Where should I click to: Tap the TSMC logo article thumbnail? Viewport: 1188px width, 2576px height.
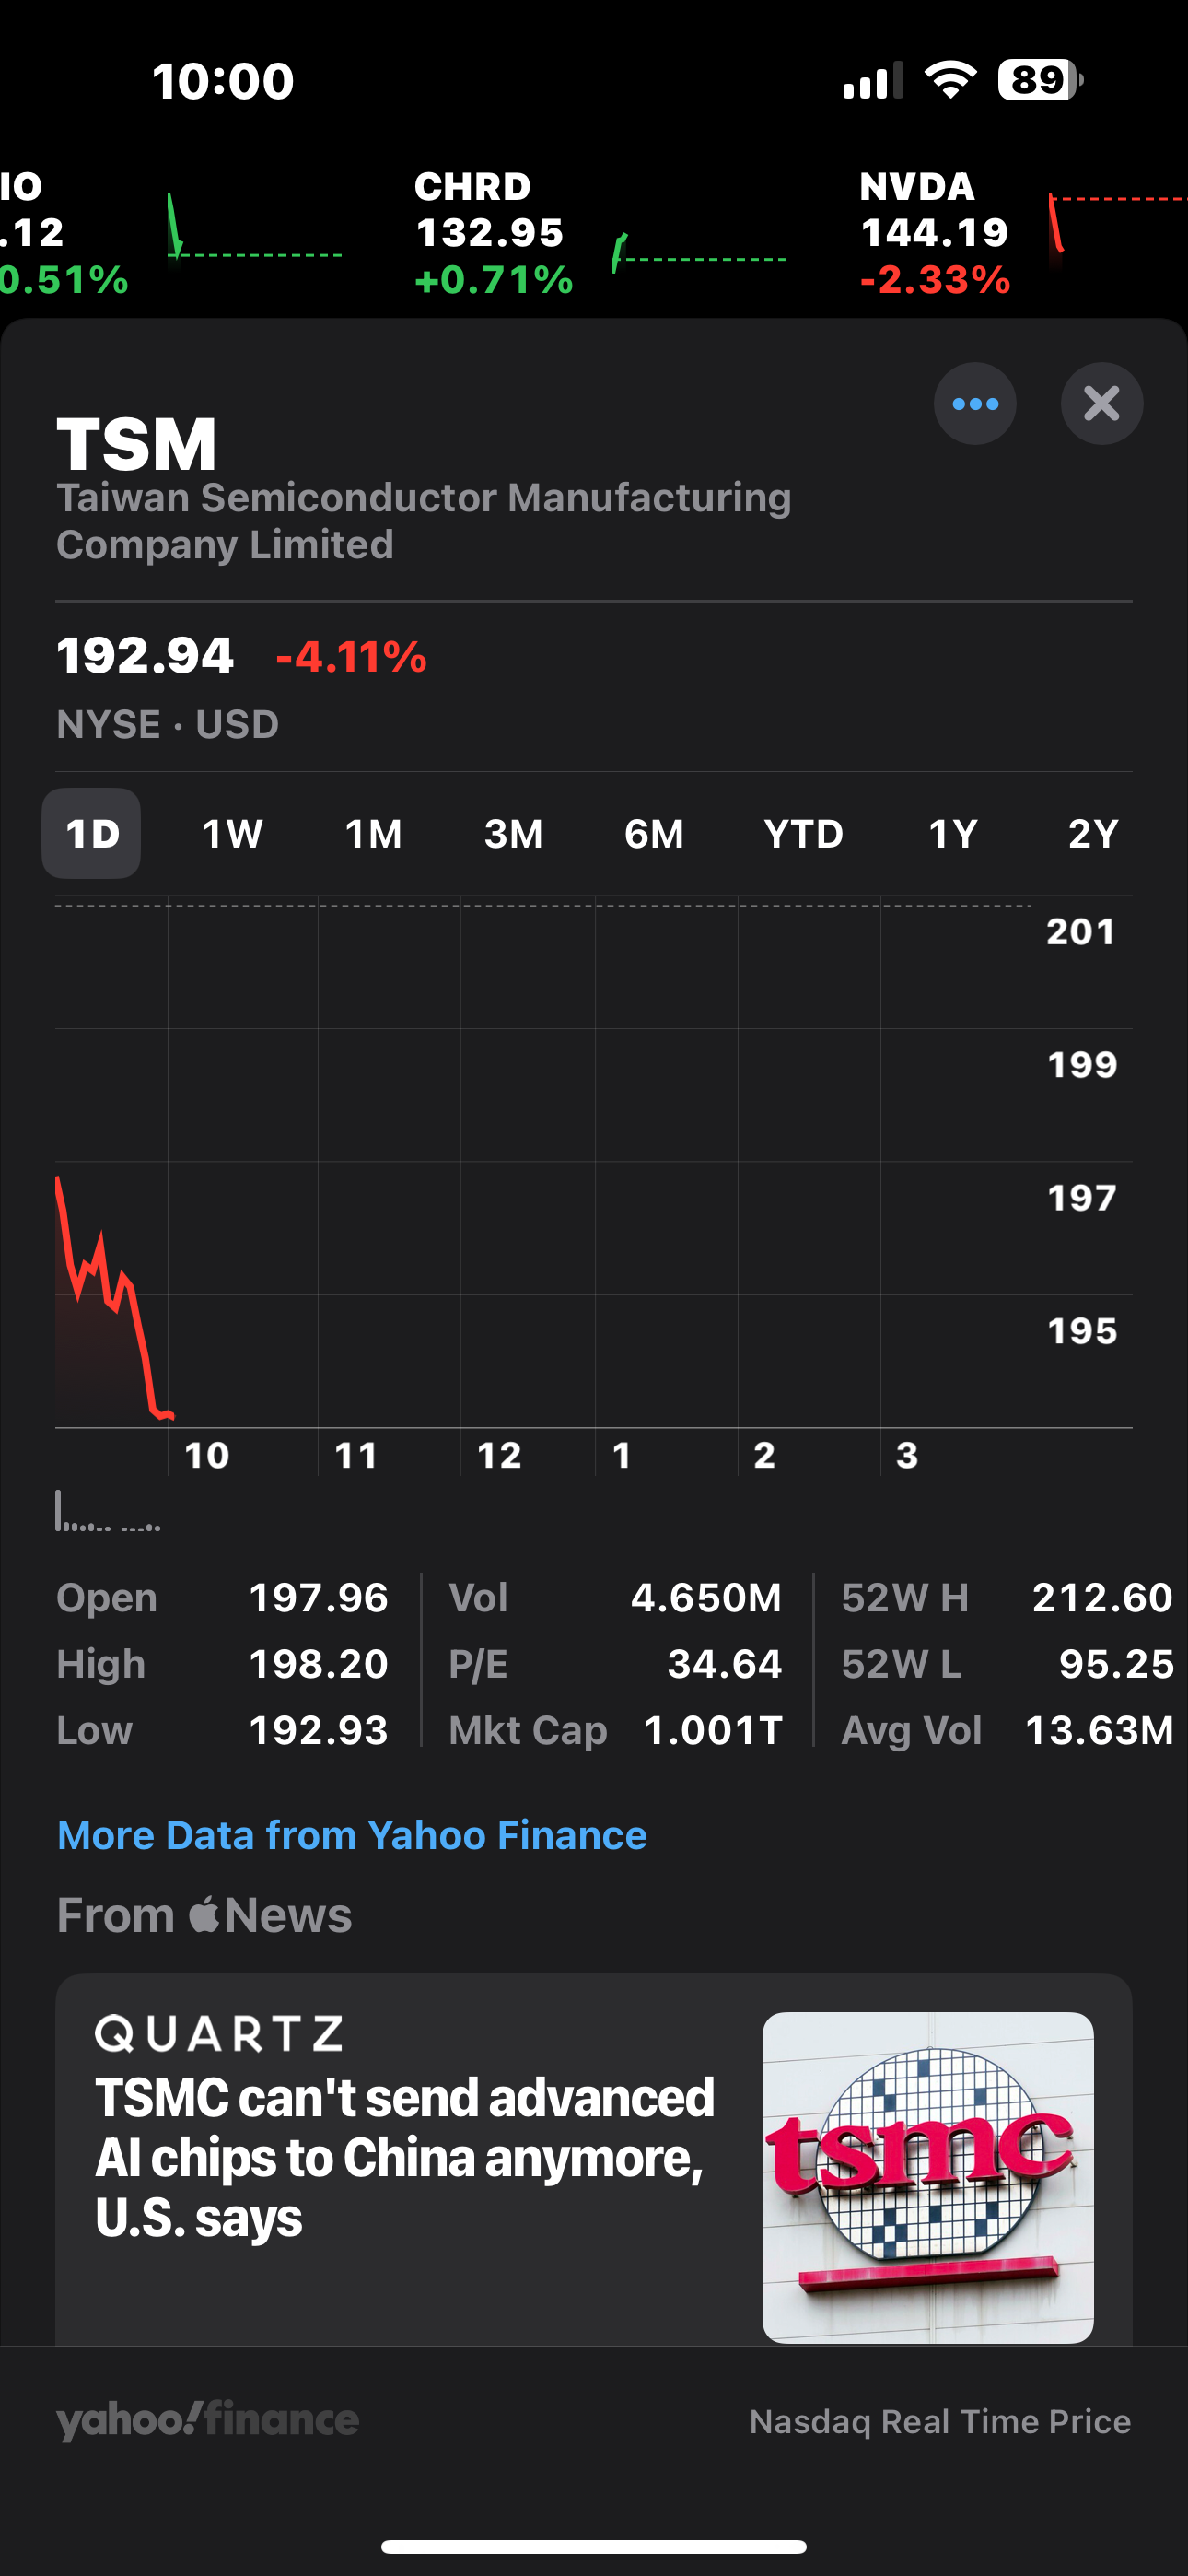(927, 2176)
